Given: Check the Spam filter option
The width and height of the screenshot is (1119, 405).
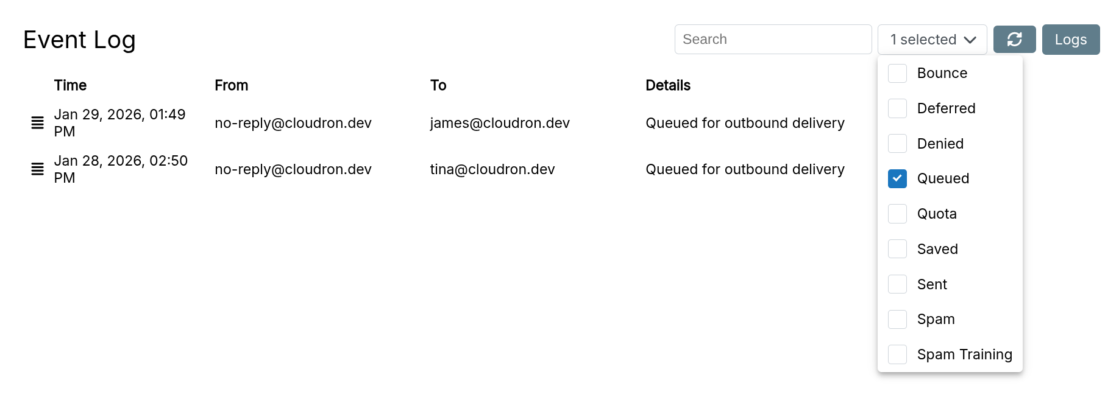Looking at the screenshot, I should click(x=897, y=319).
